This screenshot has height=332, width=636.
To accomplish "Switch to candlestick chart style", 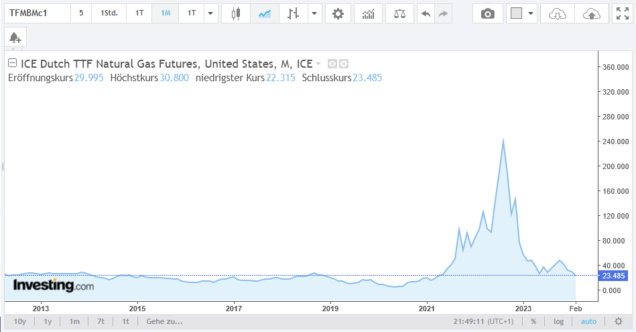I will pyautogui.click(x=235, y=13).
